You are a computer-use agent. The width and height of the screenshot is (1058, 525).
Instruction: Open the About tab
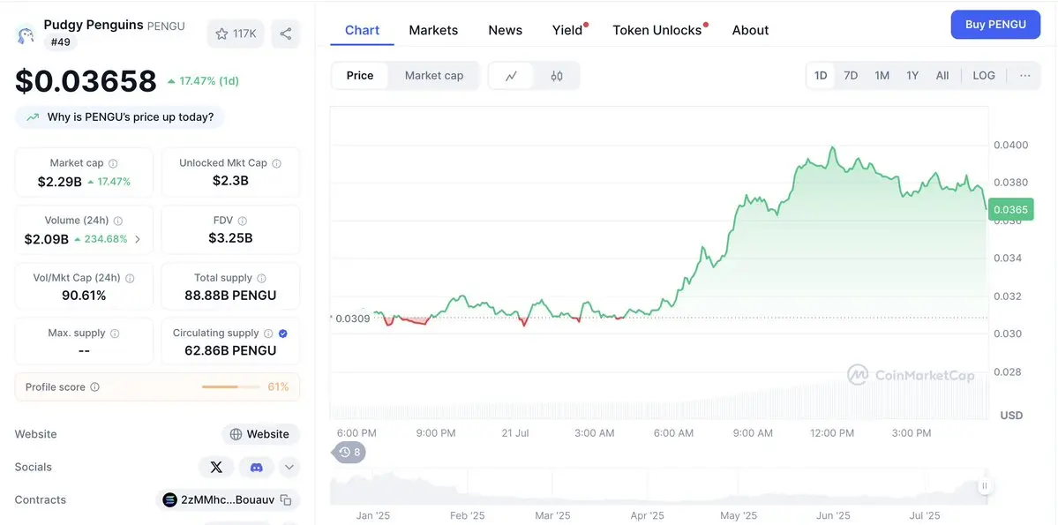(x=750, y=30)
